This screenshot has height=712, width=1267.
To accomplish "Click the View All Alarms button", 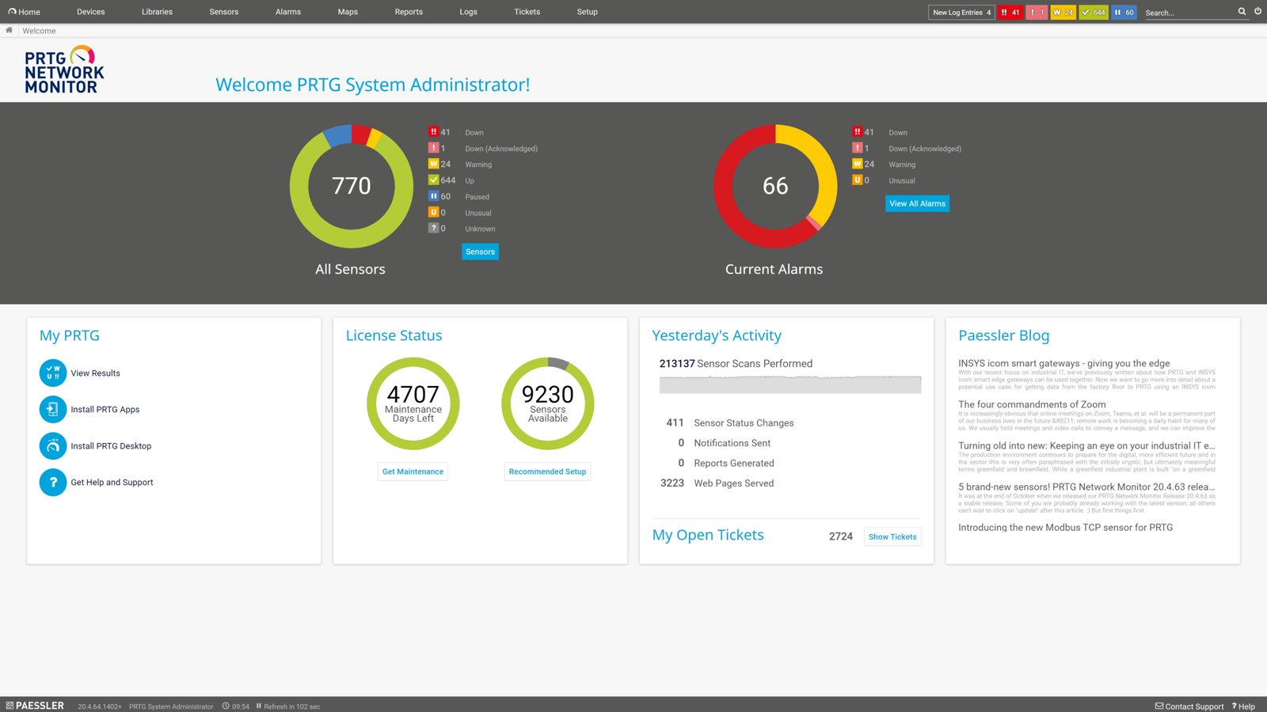I will tap(917, 203).
